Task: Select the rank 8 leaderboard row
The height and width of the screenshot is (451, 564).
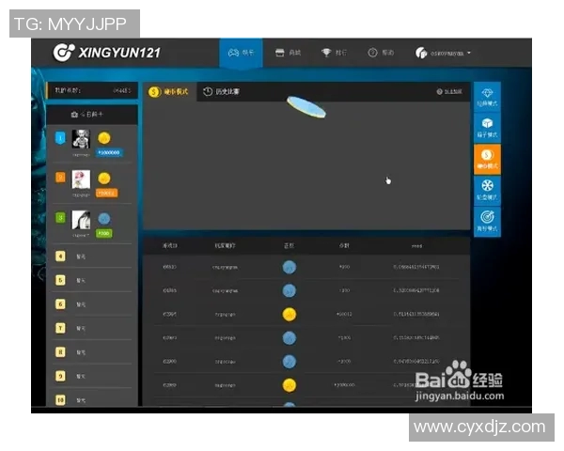Action: (x=92, y=352)
